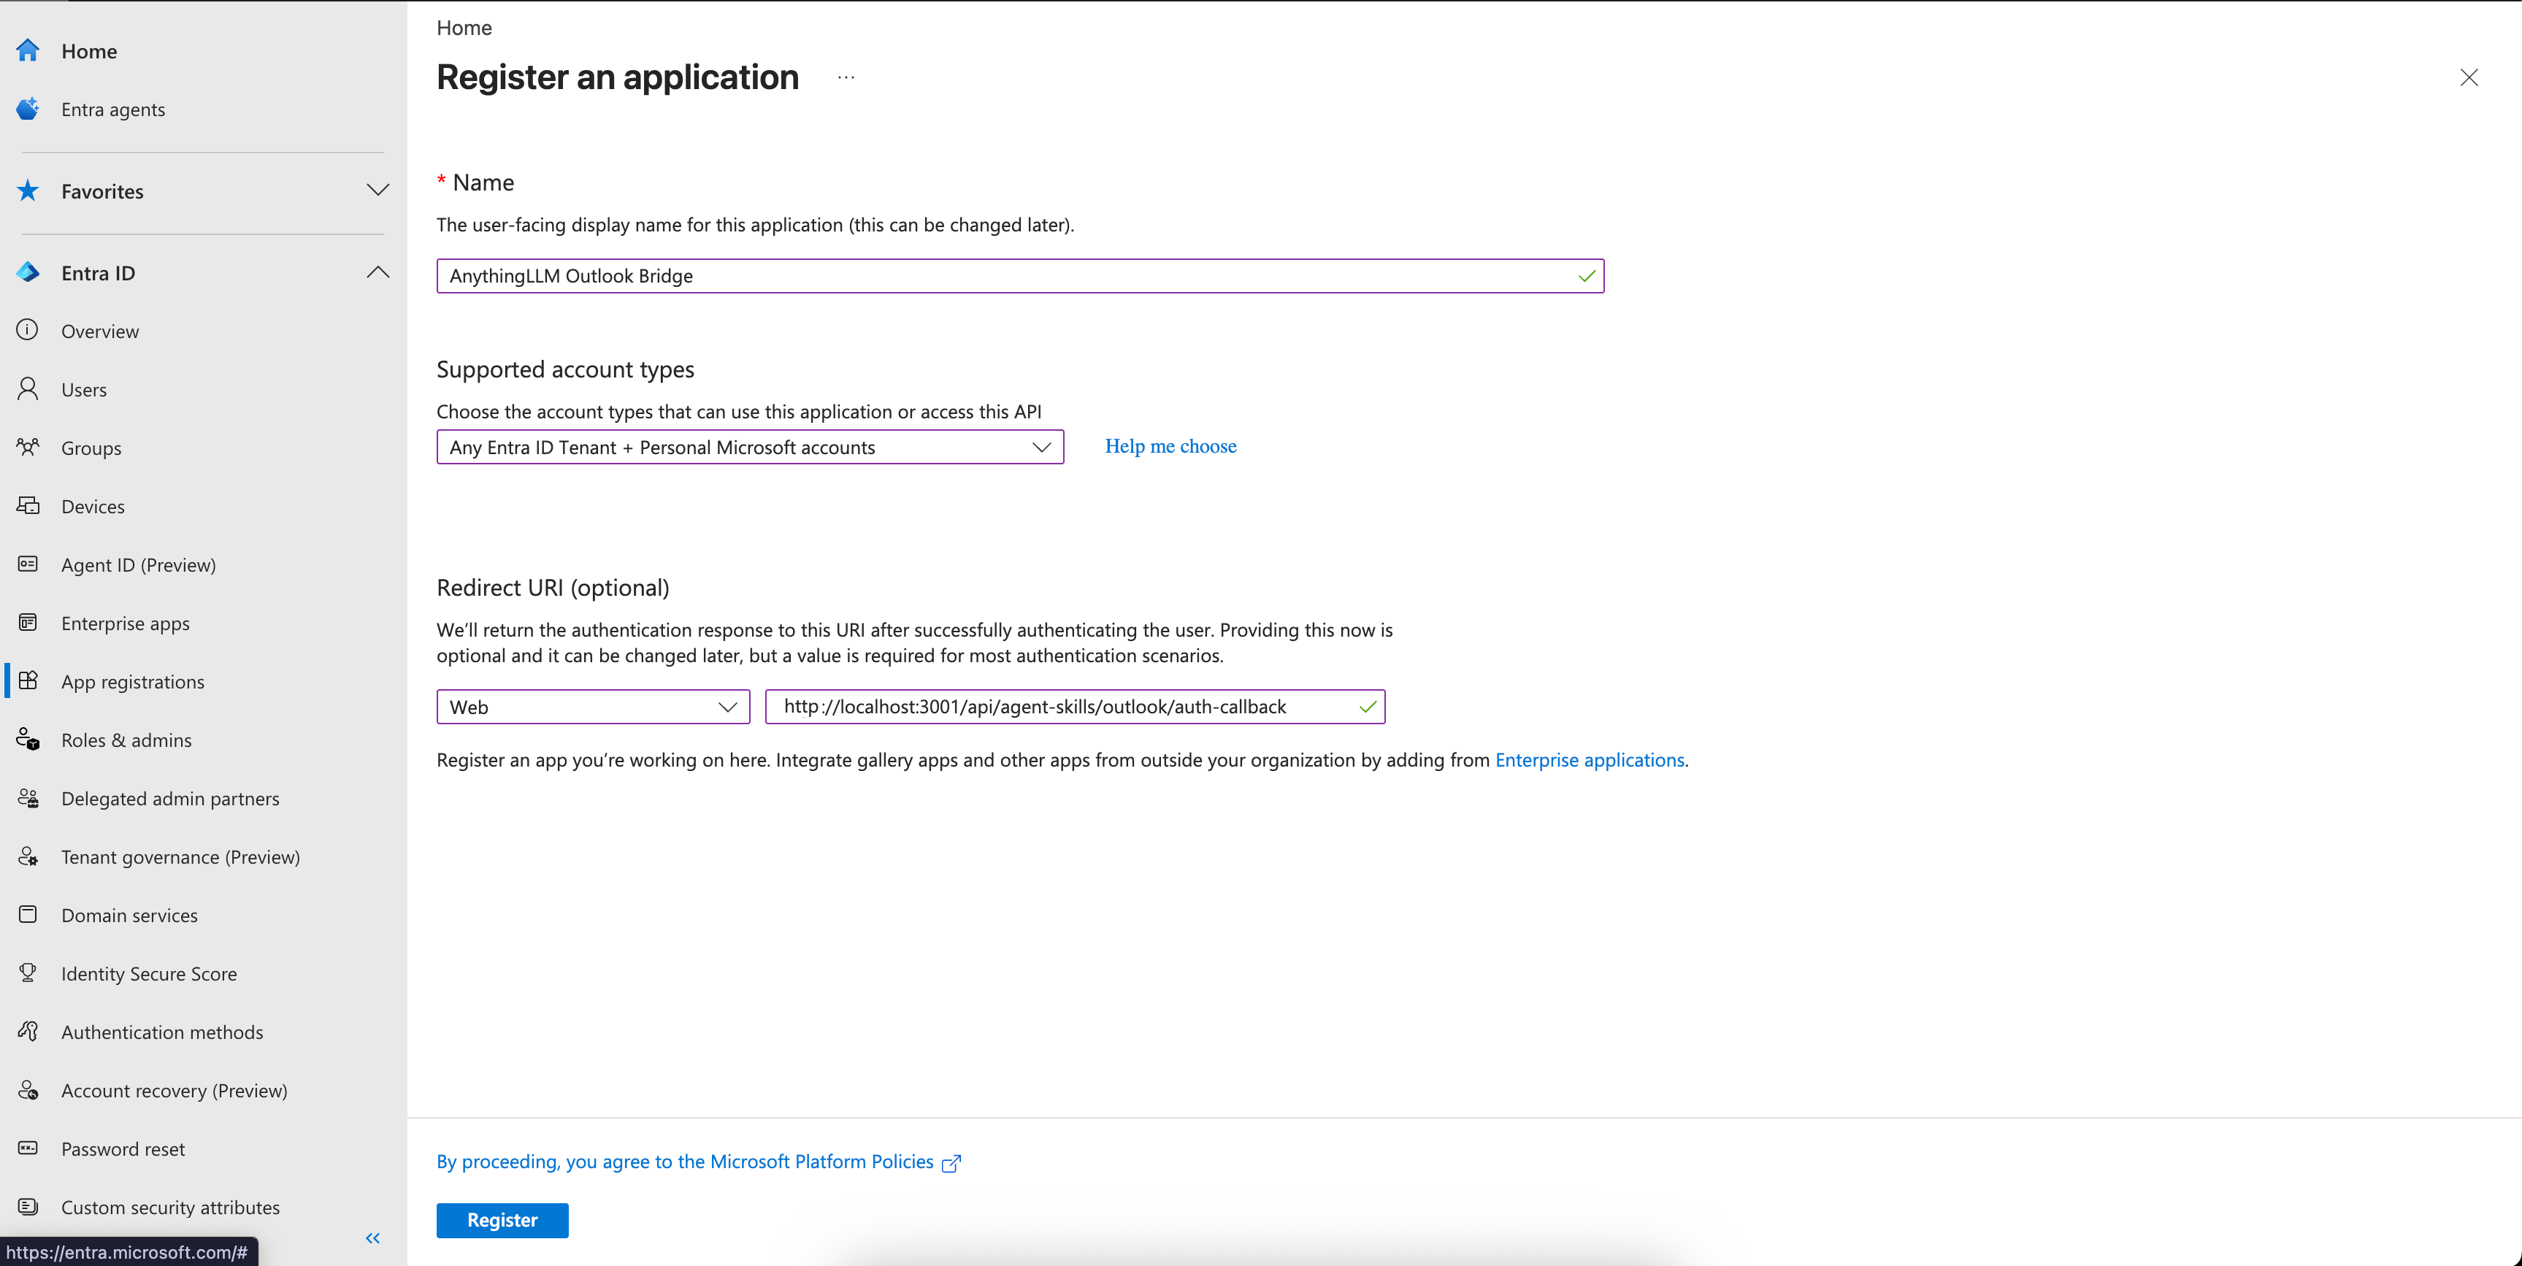Select the Home icon in the sidebar
The height and width of the screenshot is (1266, 2522).
tap(28, 50)
